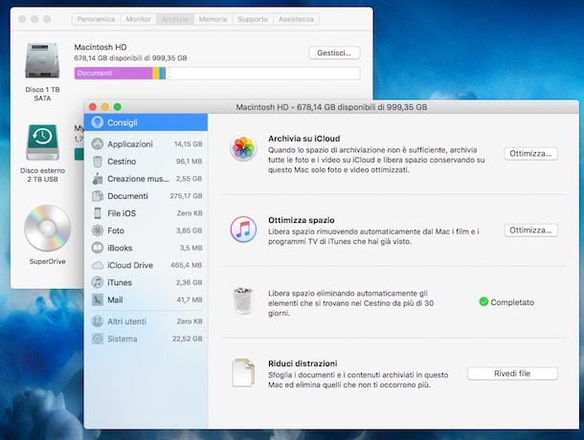Click Ottimizza for Archivia su iCloud
584x440 pixels.
click(x=530, y=153)
